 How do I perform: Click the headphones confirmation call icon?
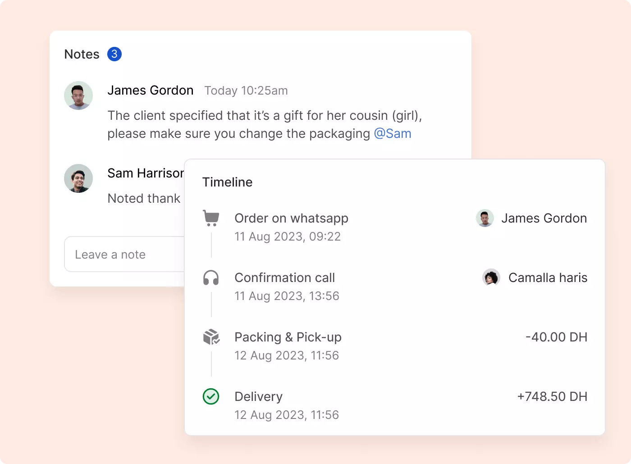pos(211,278)
